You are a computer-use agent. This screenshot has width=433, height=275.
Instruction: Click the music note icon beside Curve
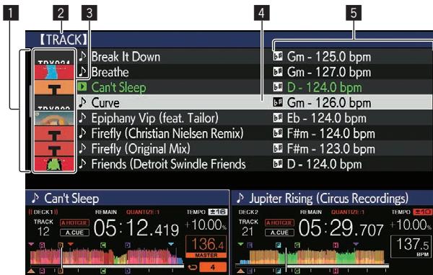point(82,102)
